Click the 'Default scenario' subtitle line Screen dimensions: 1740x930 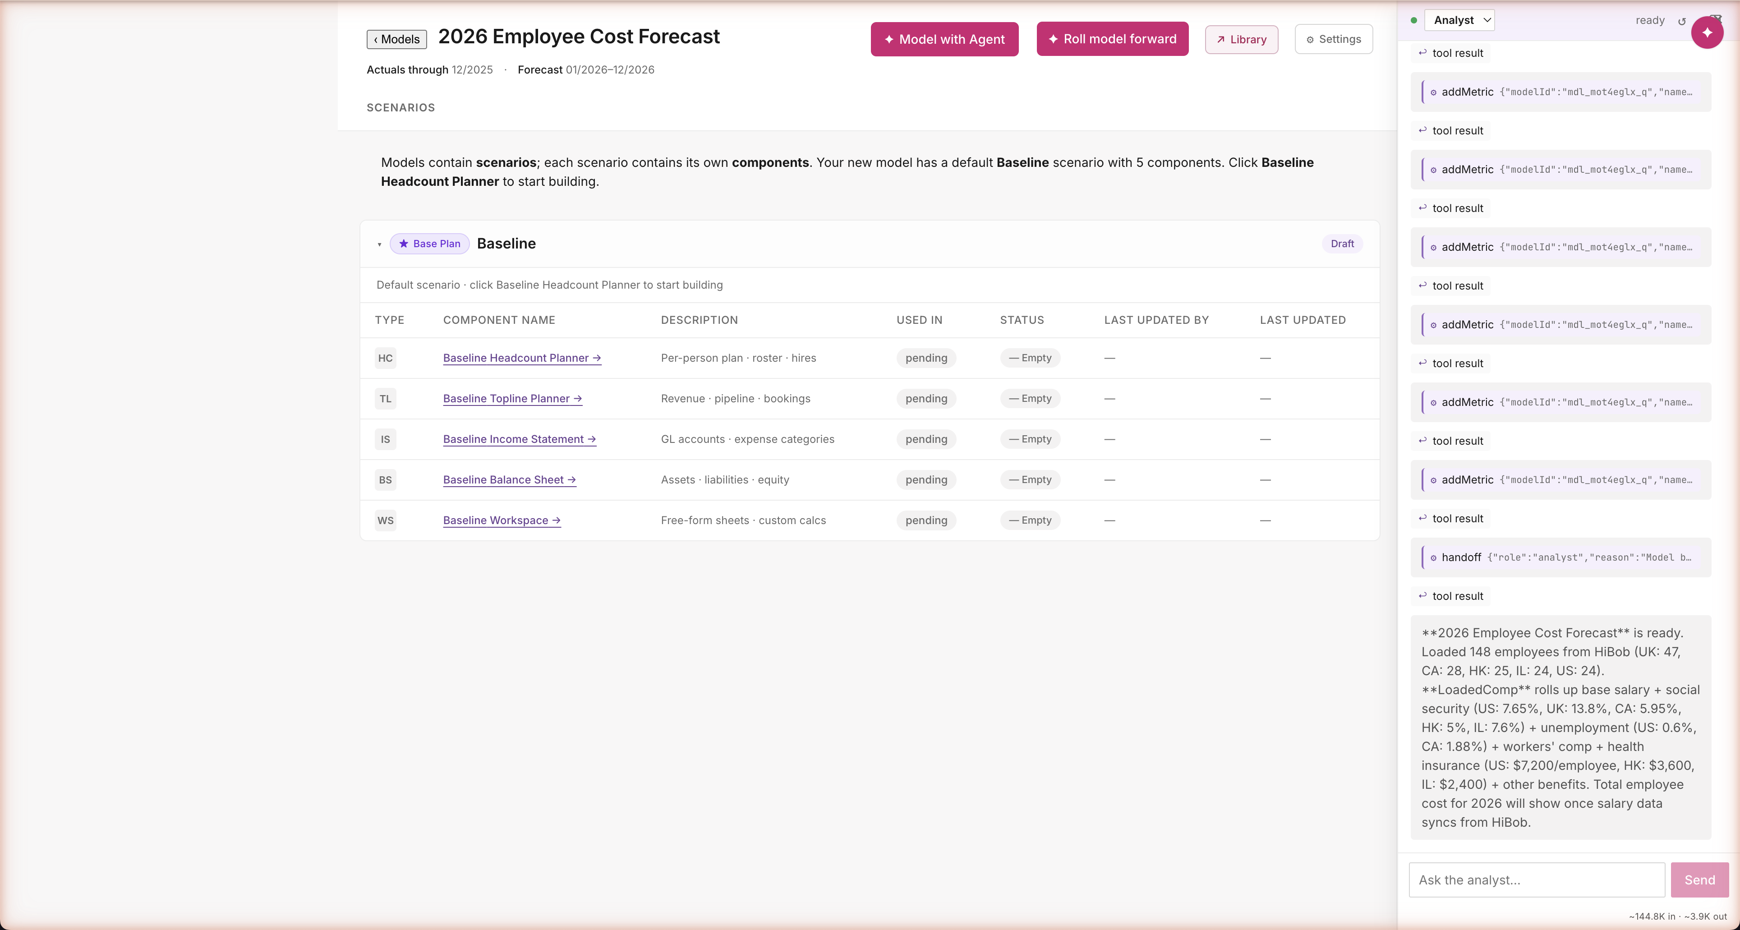(549, 285)
